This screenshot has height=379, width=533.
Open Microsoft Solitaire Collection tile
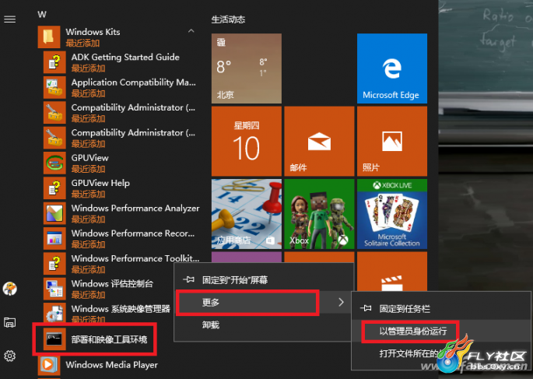click(392, 214)
